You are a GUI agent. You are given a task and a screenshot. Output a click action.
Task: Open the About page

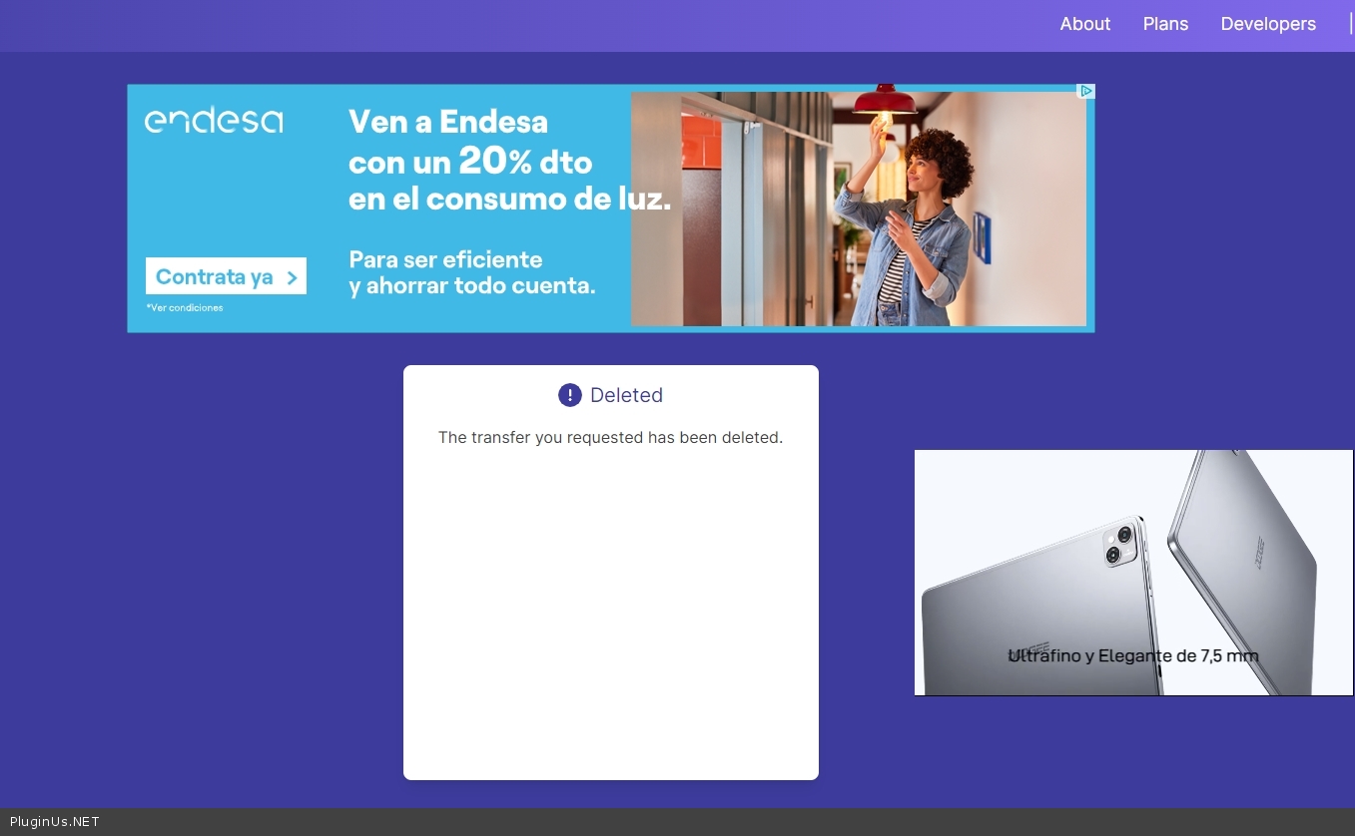point(1084,24)
